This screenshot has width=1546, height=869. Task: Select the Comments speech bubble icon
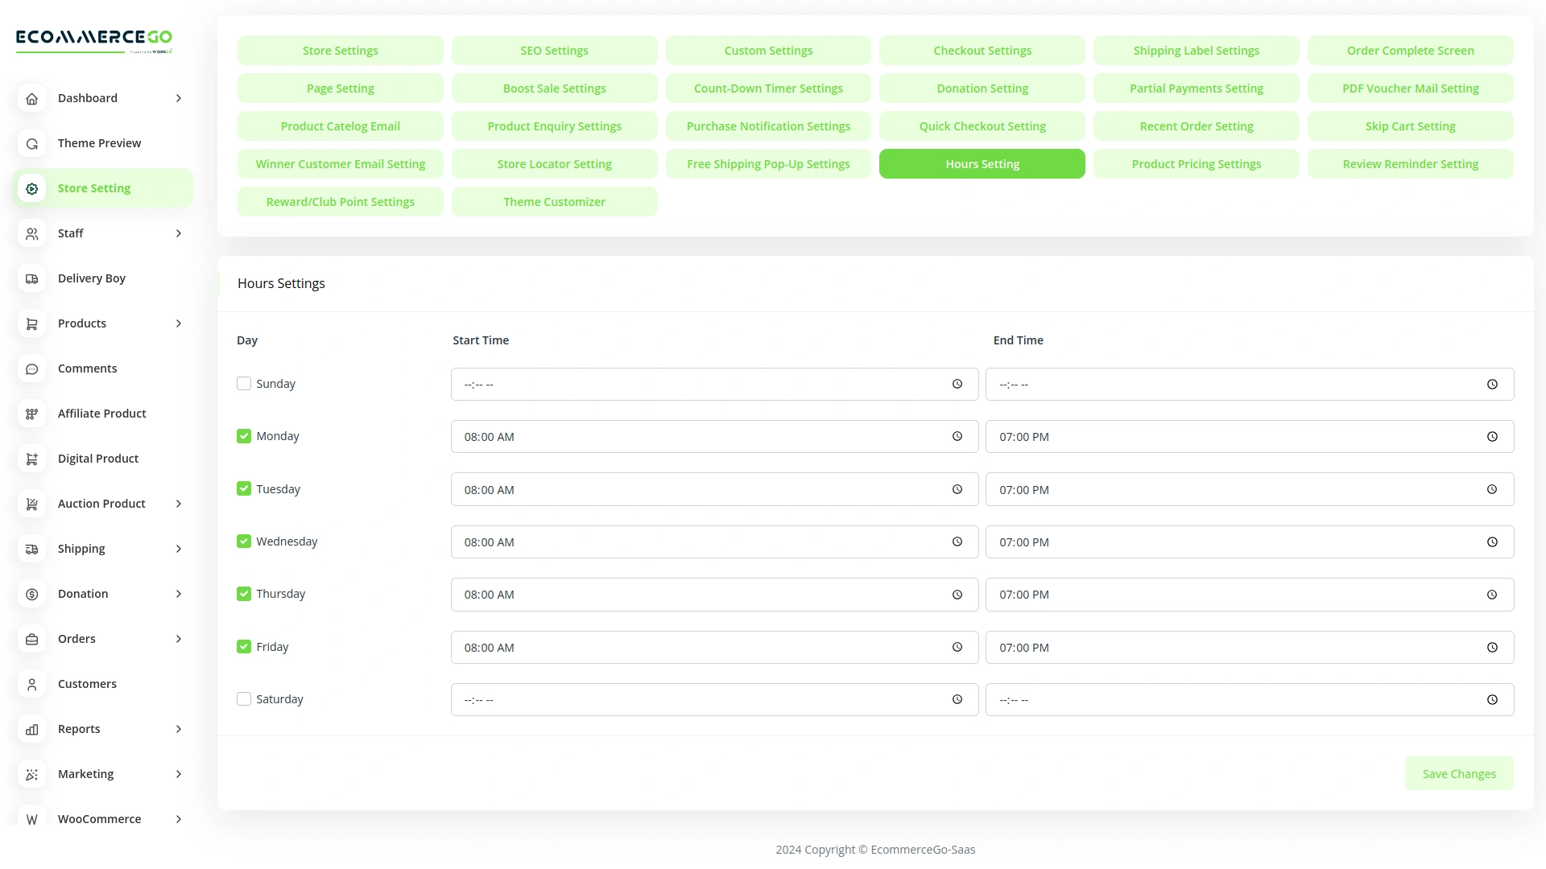[31, 369]
